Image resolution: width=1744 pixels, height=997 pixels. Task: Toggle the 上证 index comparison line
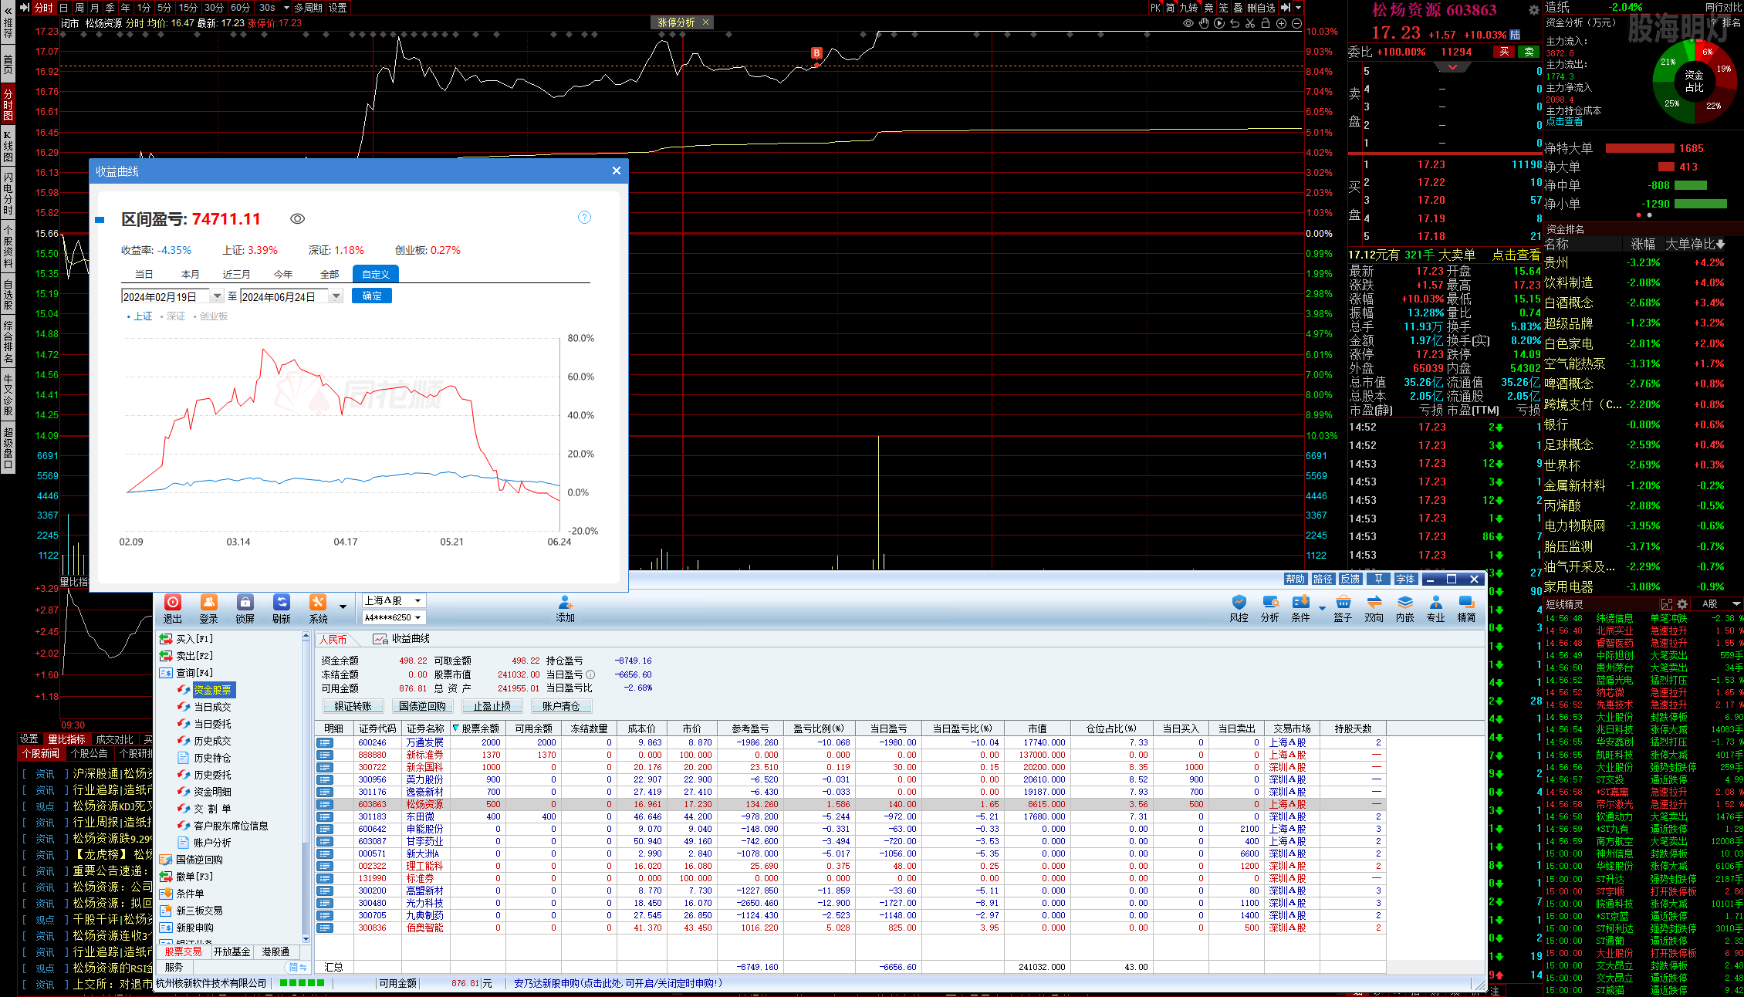[x=140, y=316]
